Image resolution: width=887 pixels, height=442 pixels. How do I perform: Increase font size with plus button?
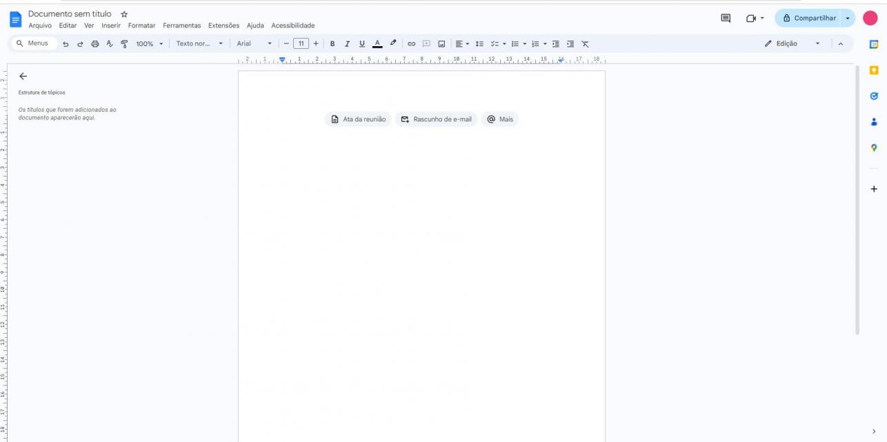click(x=316, y=43)
